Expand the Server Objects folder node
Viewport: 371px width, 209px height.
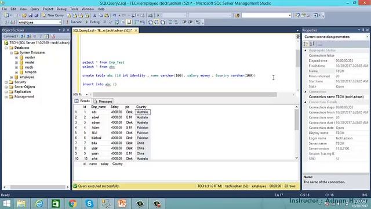click(x=6, y=87)
